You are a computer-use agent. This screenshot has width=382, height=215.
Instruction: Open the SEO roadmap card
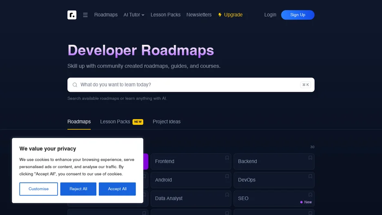[x=274, y=198]
